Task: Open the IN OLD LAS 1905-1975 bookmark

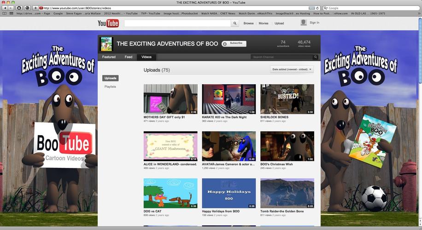Action: click(x=368, y=13)
